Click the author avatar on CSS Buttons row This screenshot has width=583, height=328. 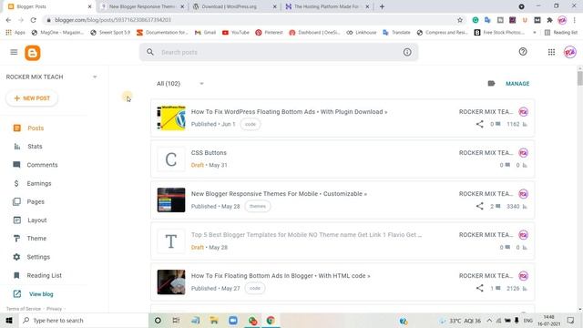click(x=523, y=153)
